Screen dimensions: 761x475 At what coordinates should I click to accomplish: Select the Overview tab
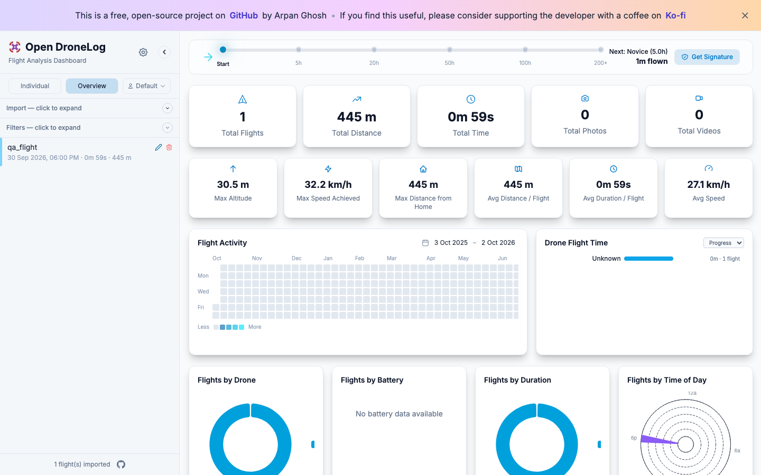[x=92, y=86]
